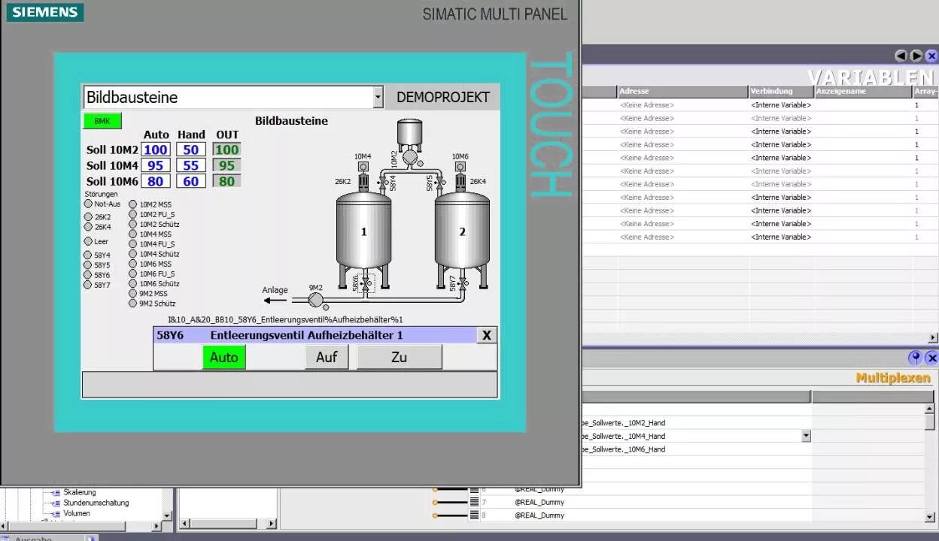The width and height of the screenshot is (939, 541).
Task: Click the Leer fault indicator lamp
Action: (88, 242)
